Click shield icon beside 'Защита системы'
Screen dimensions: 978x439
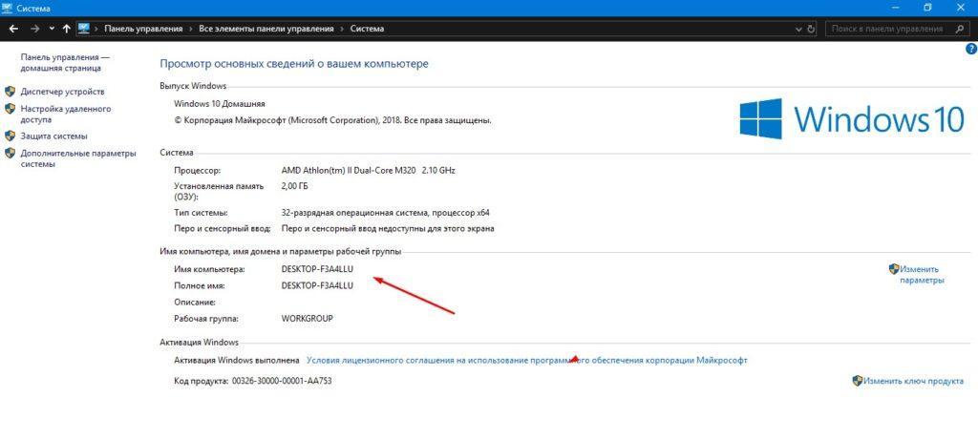[10, 136]
